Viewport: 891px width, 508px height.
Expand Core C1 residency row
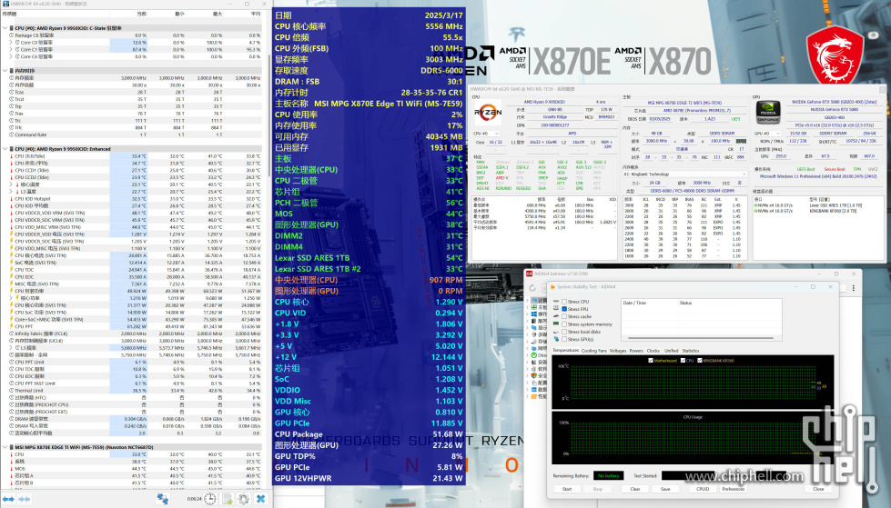click(x=11, y=49)
